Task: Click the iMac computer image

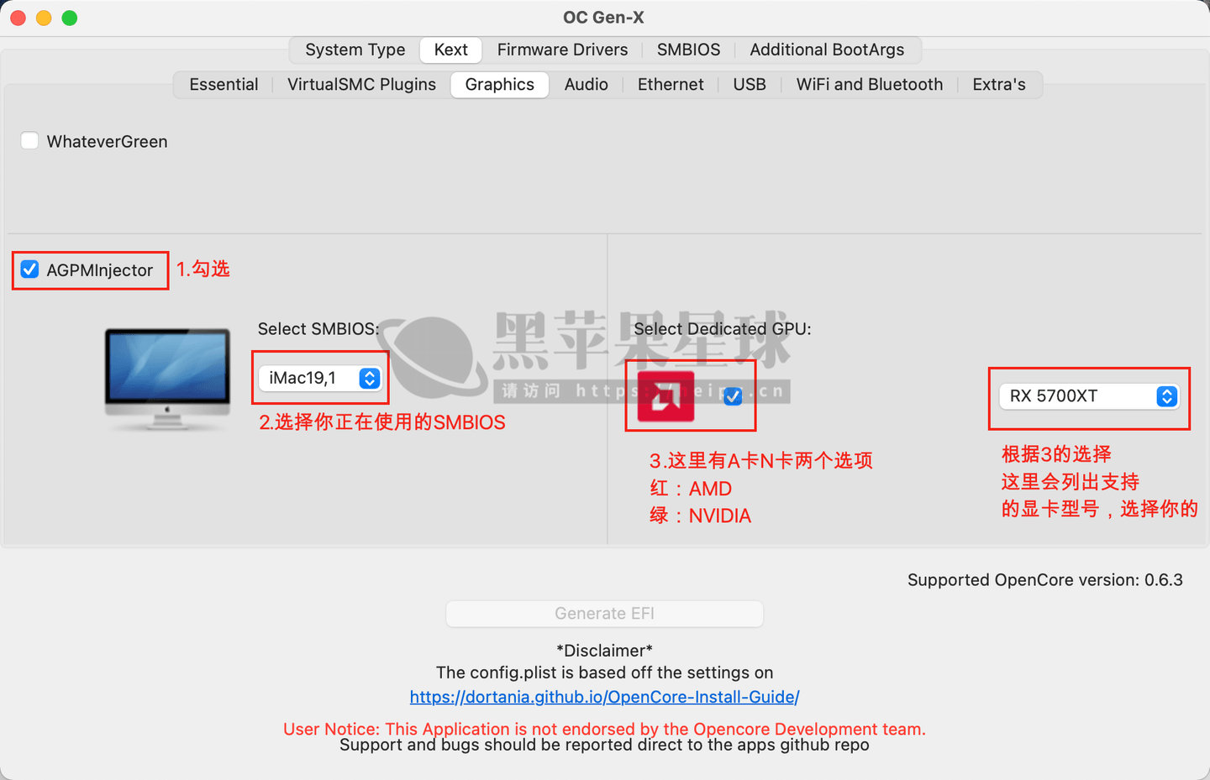Action: pos(167,380)
